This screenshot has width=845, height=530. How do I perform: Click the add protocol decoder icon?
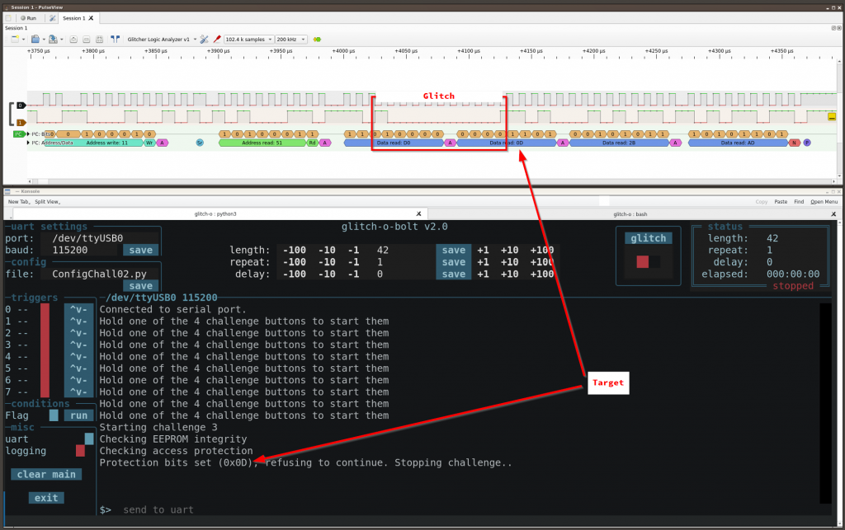[317, 39]
